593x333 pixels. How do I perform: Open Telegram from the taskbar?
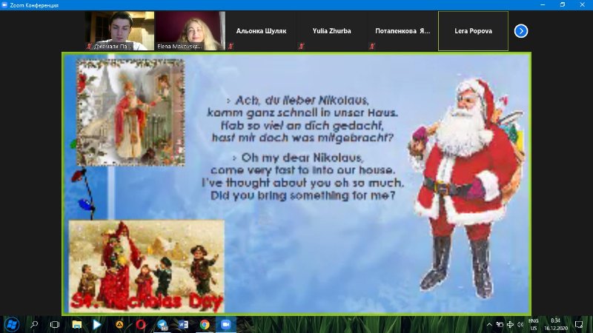162,325
